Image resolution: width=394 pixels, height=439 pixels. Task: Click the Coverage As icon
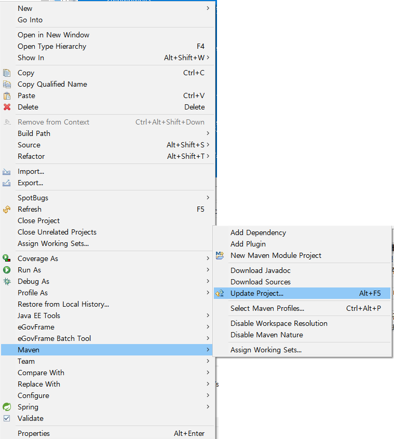point(7,258)
